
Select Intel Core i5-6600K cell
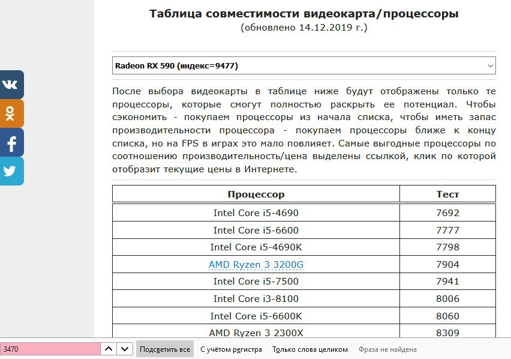click(256, 316)
